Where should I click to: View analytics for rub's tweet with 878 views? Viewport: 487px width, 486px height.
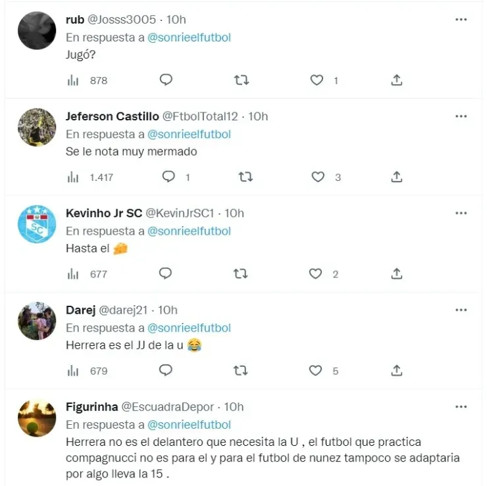[x=88, y=80]
